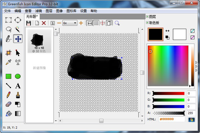
Task: Click the inverted color magenta swatch
Action: tap(193, 37)
